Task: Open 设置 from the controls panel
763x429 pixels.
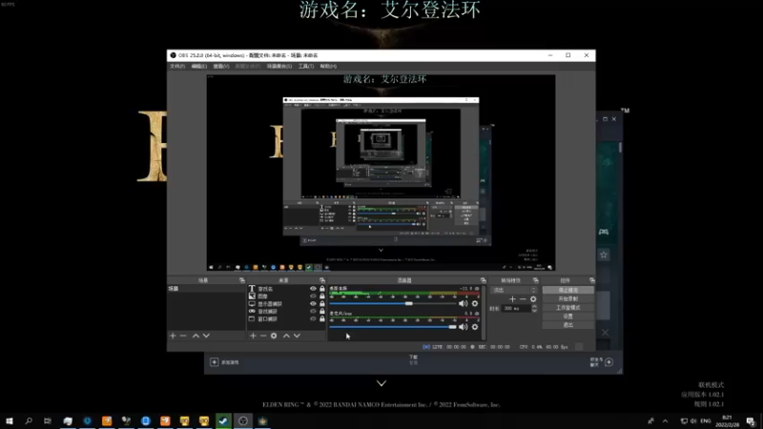Action: tap(567, 317)
